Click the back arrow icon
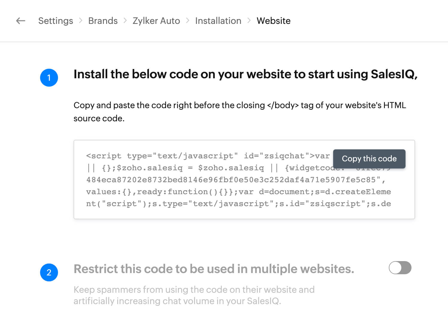 point(21,21)
